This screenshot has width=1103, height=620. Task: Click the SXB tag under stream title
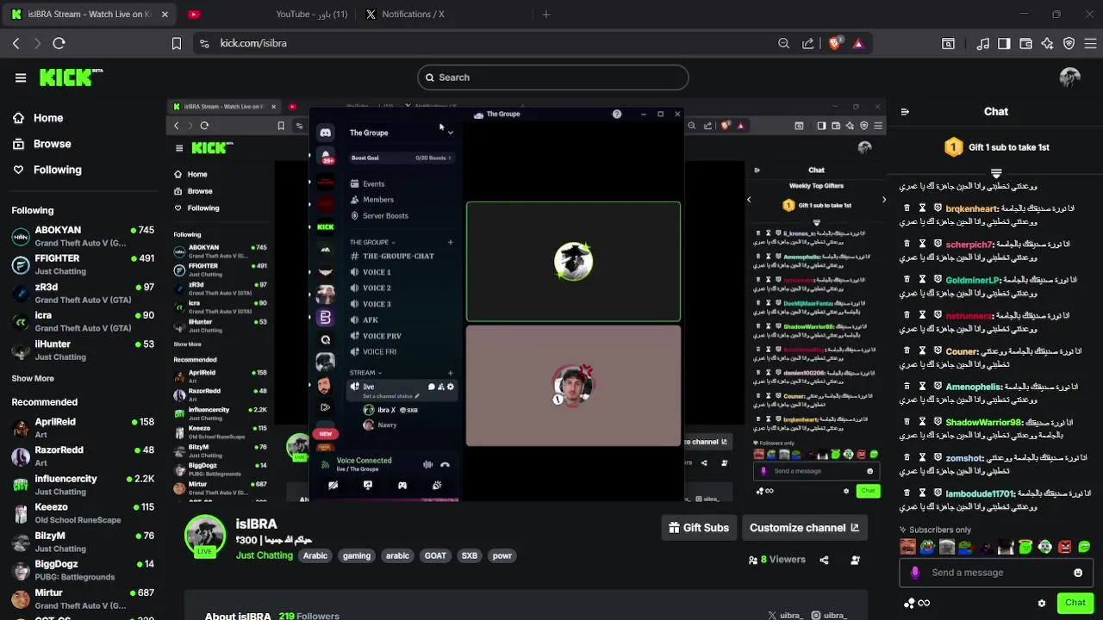469,556
